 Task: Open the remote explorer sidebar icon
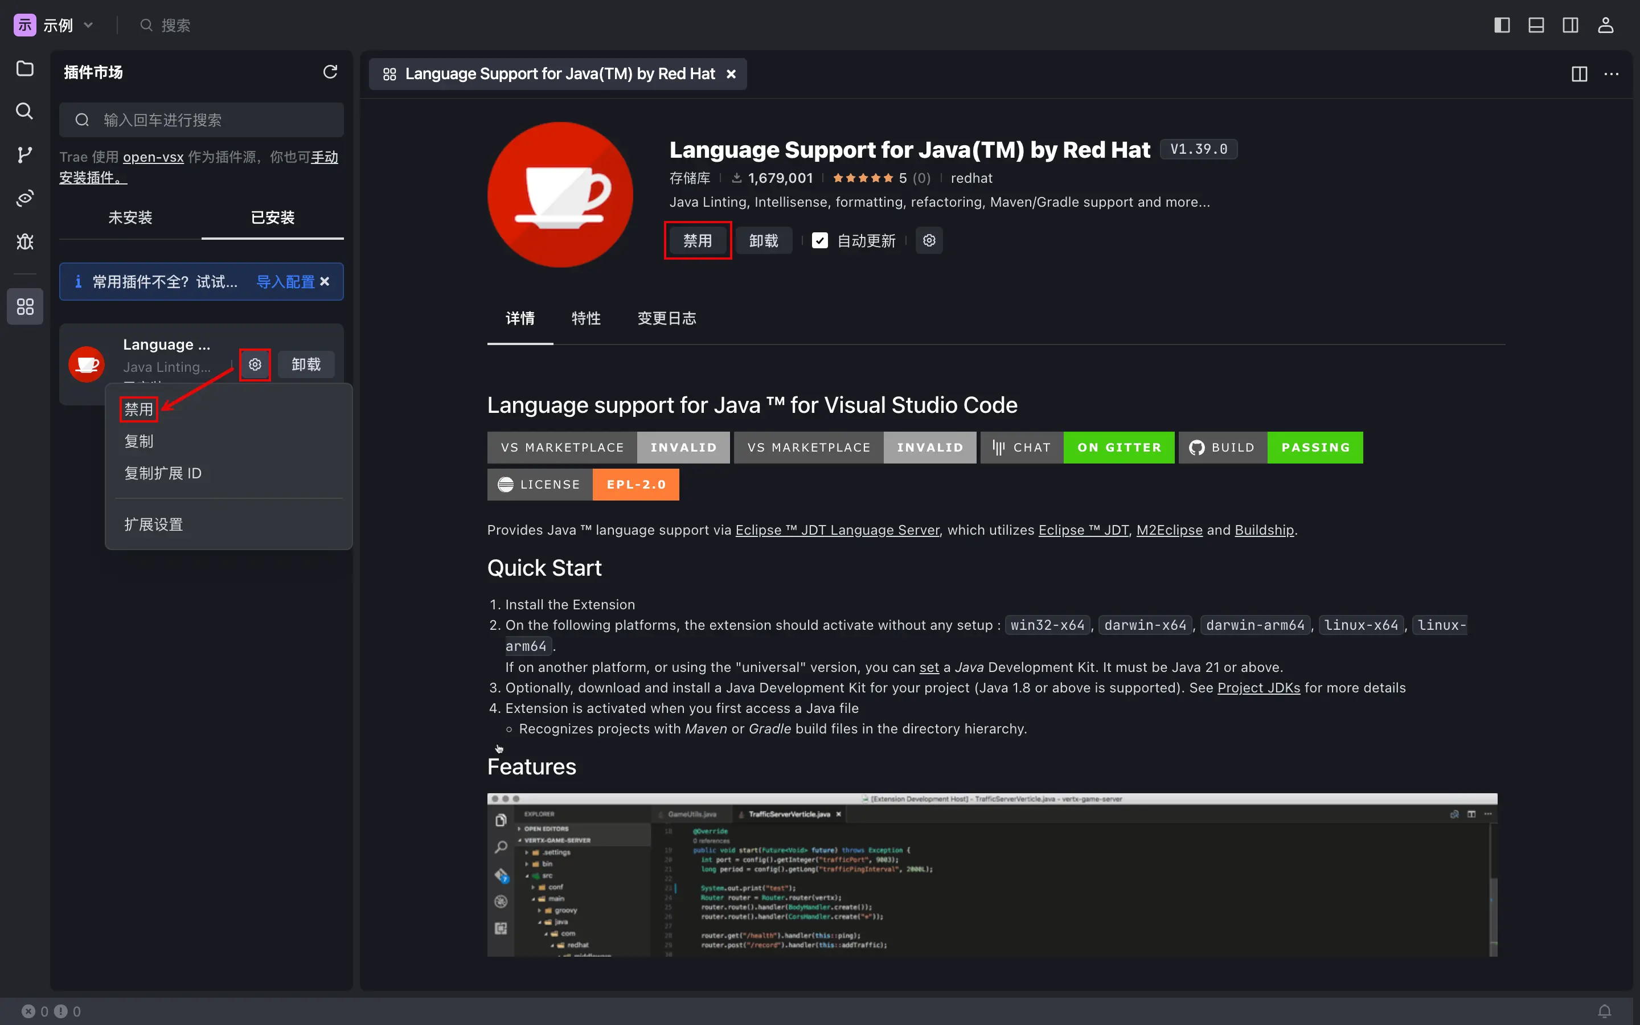tap(25, 198)
